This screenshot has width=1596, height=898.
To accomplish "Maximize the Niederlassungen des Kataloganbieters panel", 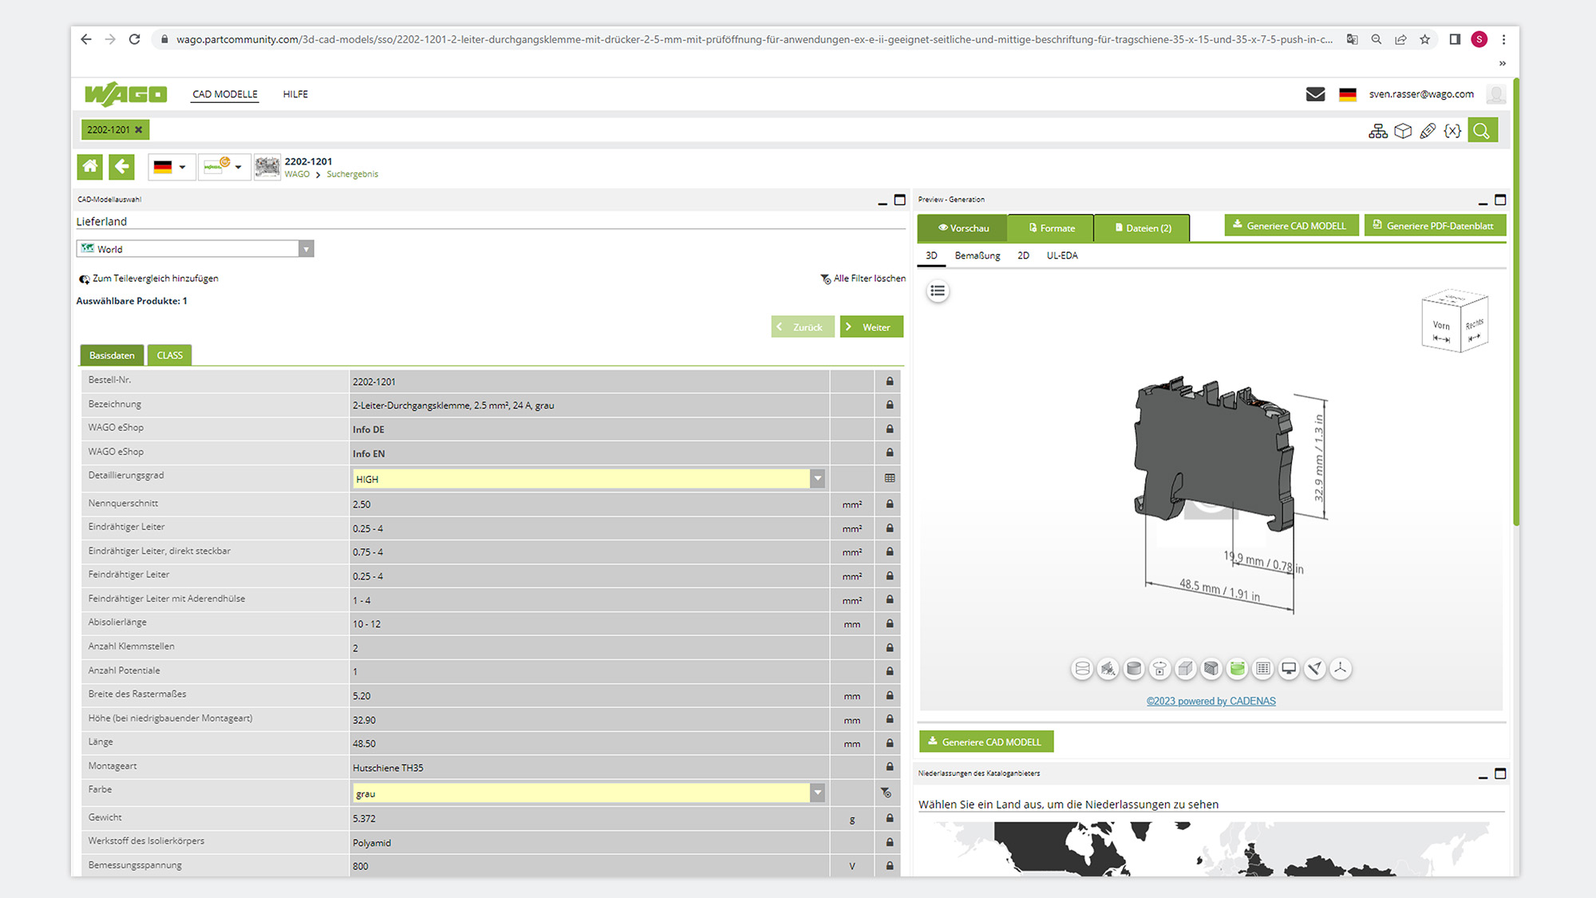I will (1500, 773).
